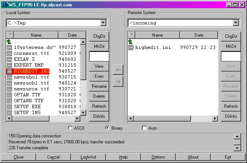Open the local C:\Tmp directory dropdown
This screenshot has width=247, height=163.
103,23
